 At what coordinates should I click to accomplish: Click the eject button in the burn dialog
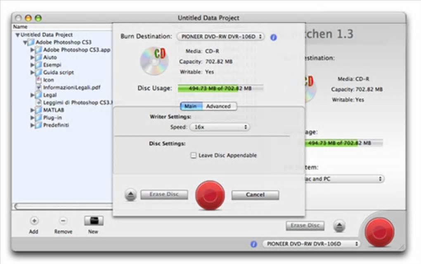[131, 195]
